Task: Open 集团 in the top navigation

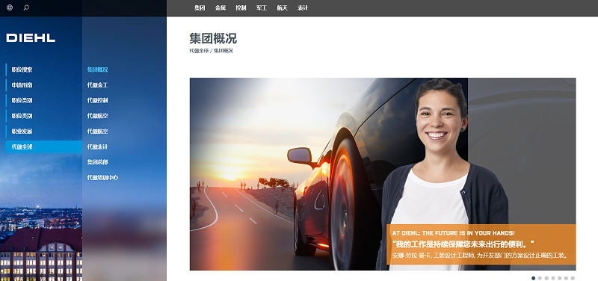Action: (x=200, y=8)
